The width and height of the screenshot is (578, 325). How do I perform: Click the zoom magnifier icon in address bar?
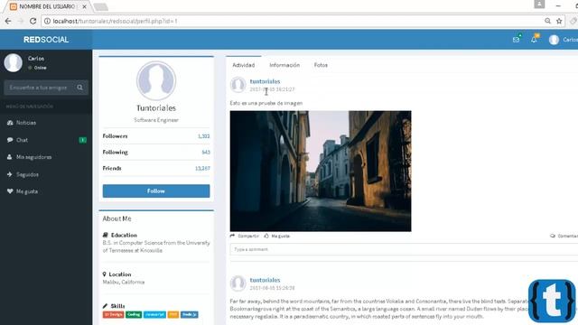(548, 21)
